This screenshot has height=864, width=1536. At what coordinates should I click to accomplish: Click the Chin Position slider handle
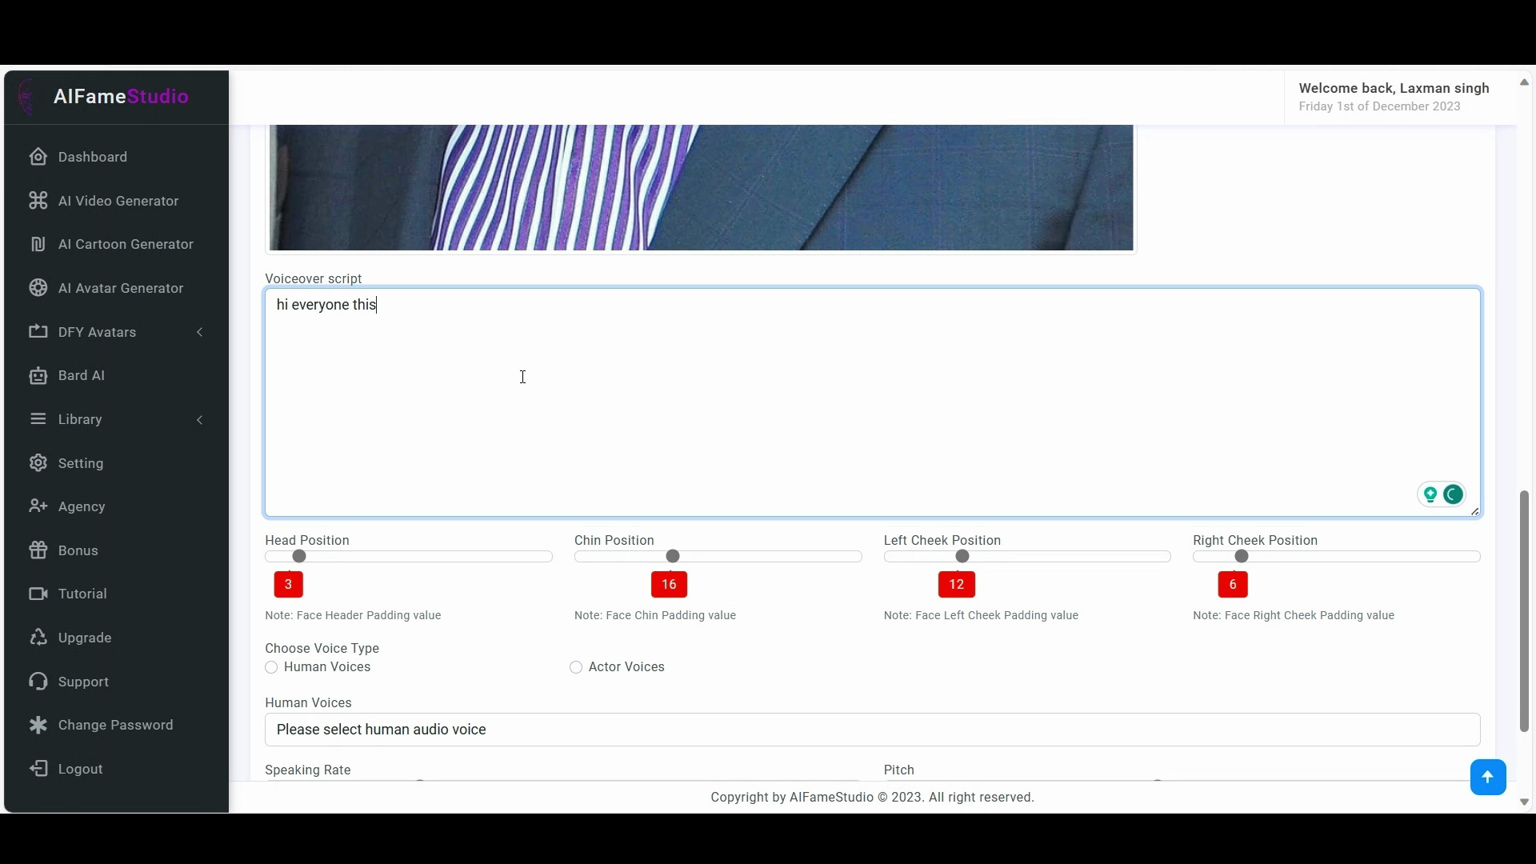(673, 556)
